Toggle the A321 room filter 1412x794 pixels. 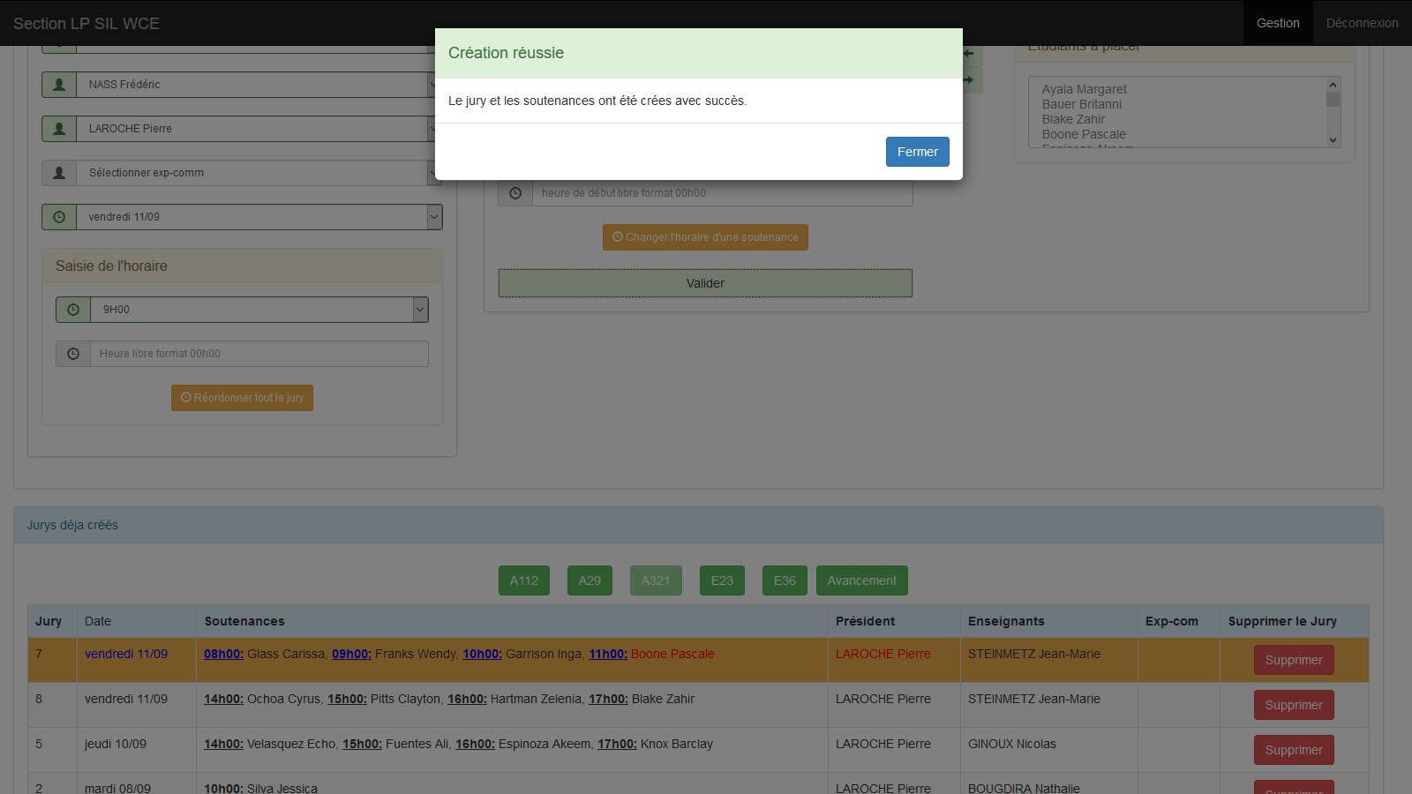coord(656,581)
